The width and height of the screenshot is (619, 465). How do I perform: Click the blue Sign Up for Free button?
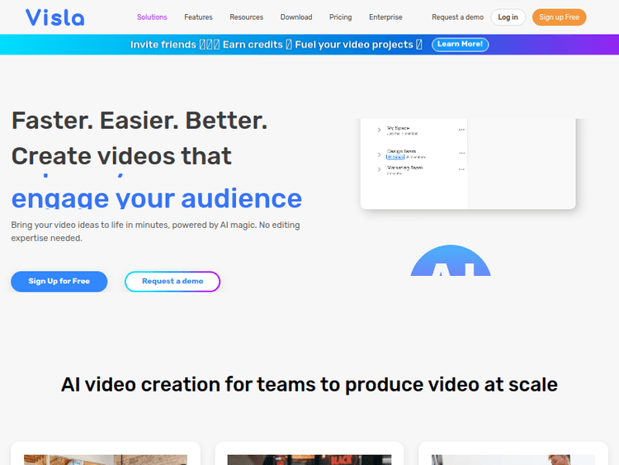click(x=59, y=282)
